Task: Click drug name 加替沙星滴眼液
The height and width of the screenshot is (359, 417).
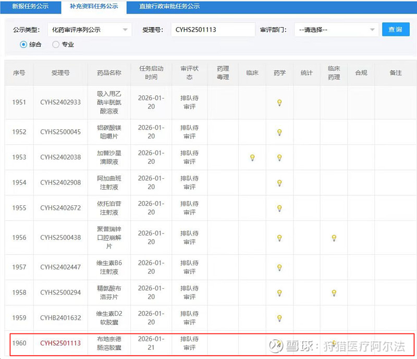Action: coord(109,157)
